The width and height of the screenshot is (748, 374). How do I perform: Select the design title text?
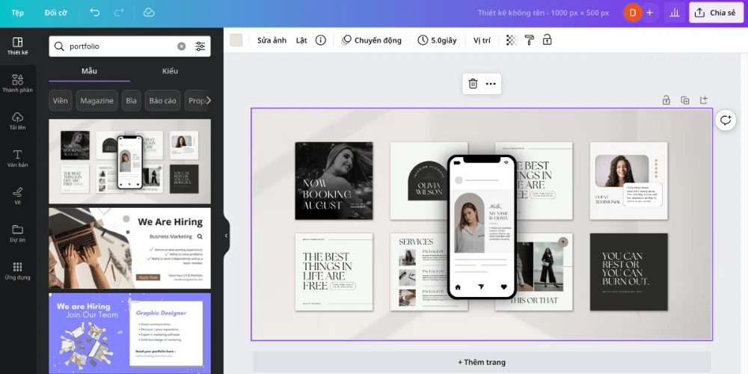coord(543,13)
